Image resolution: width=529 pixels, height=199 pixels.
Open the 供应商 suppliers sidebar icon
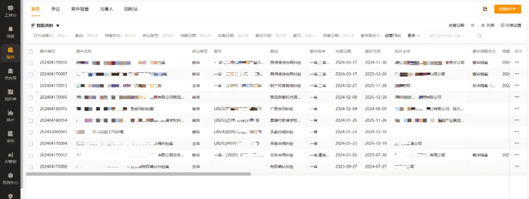click(10, 71)
